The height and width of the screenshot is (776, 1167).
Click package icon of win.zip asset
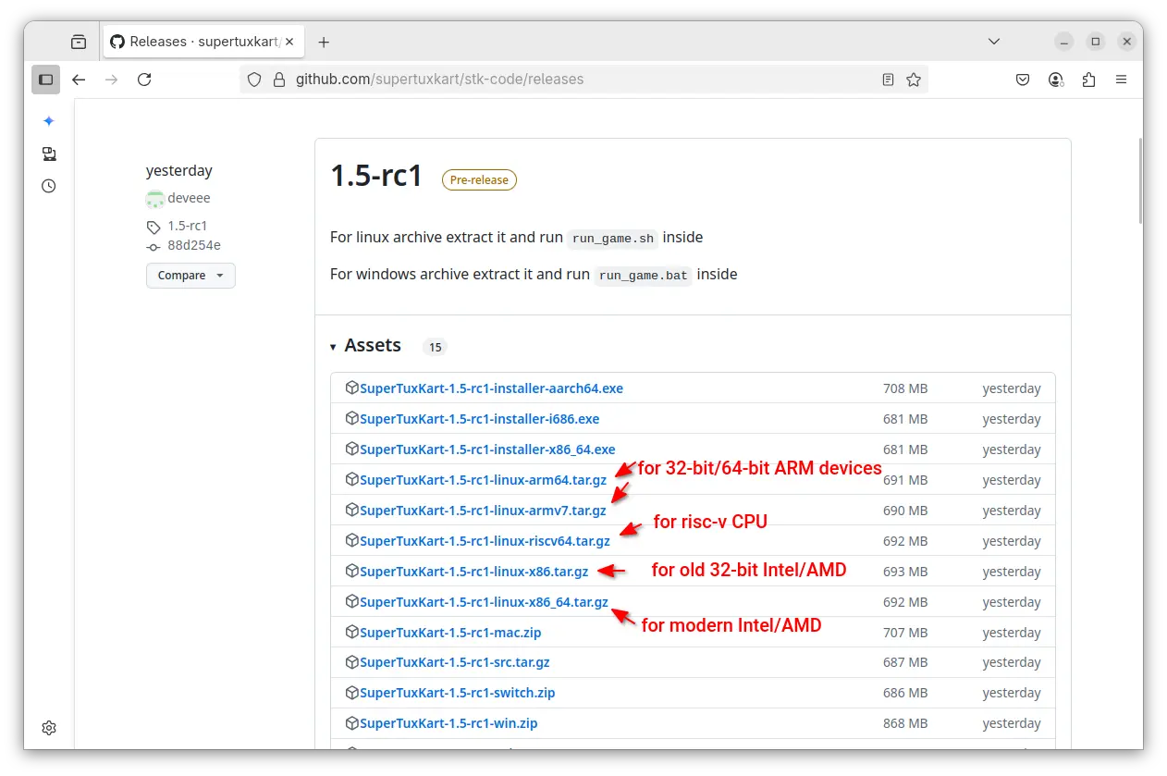tap(351, 722)
